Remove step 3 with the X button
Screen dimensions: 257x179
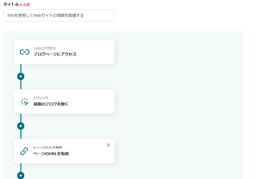point(109,145)
